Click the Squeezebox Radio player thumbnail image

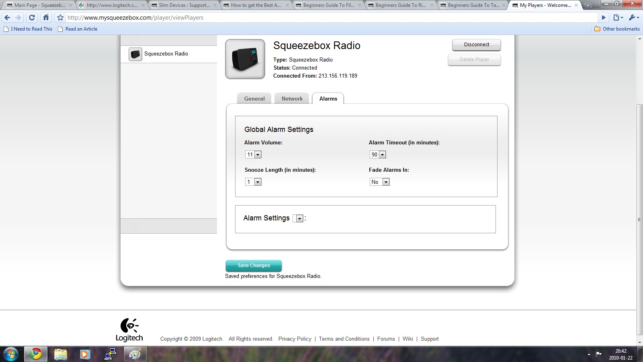tap(245, 59)
